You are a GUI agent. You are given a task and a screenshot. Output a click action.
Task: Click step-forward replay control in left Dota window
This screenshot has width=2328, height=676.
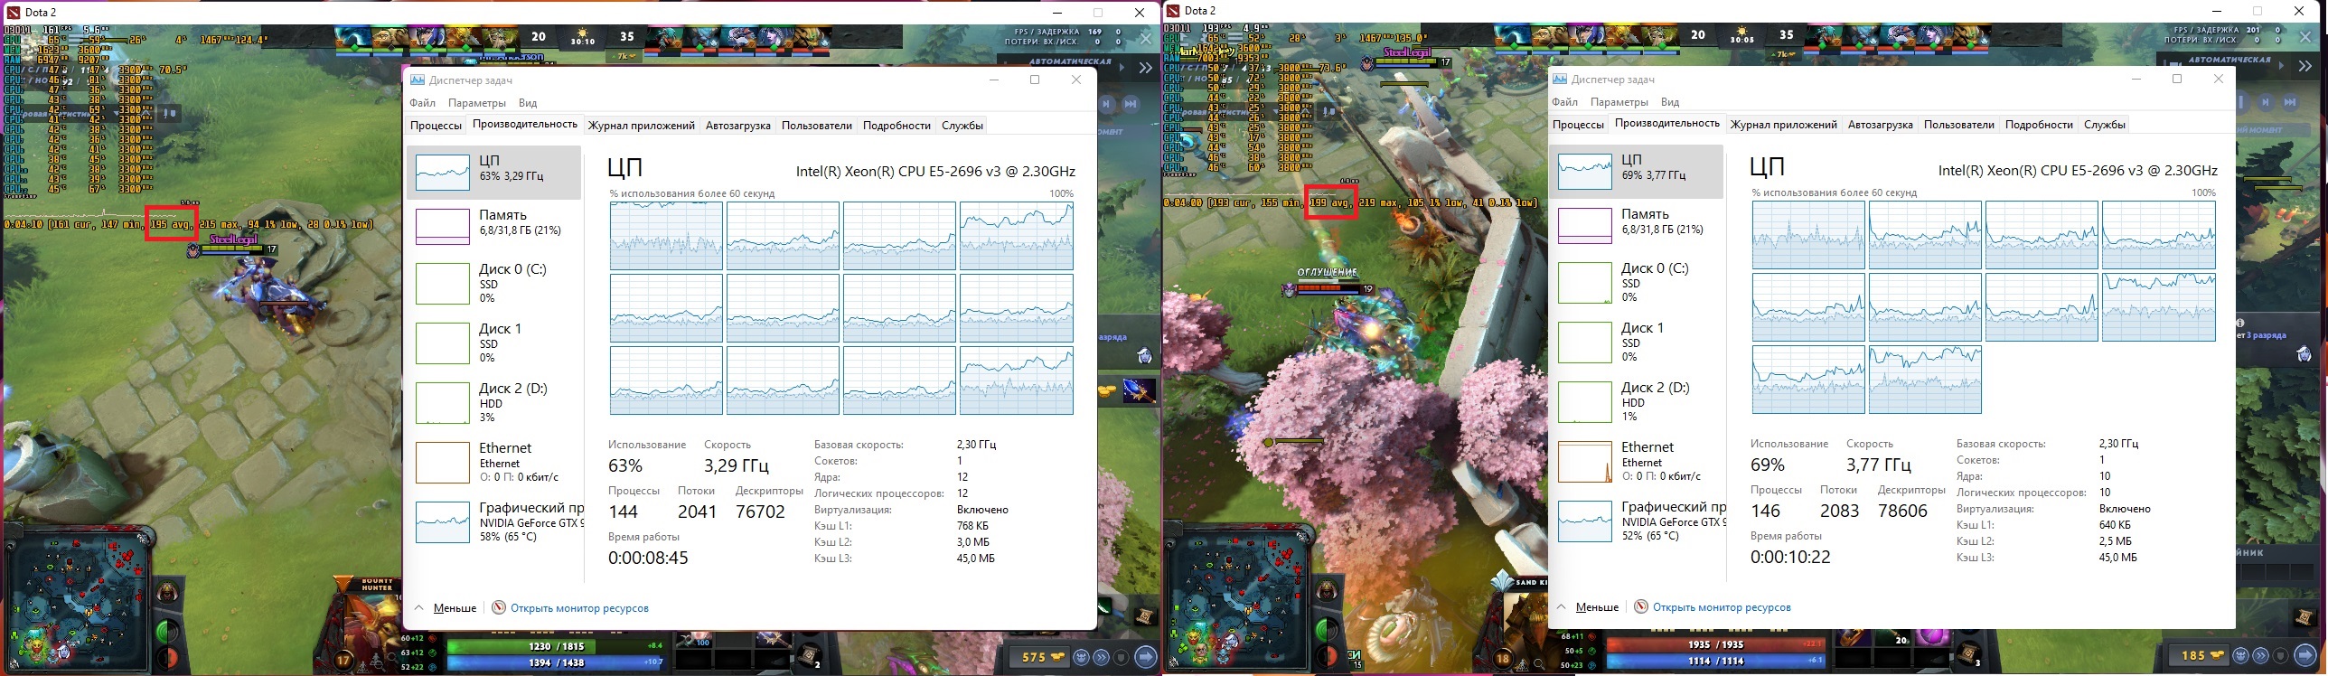1108,104
